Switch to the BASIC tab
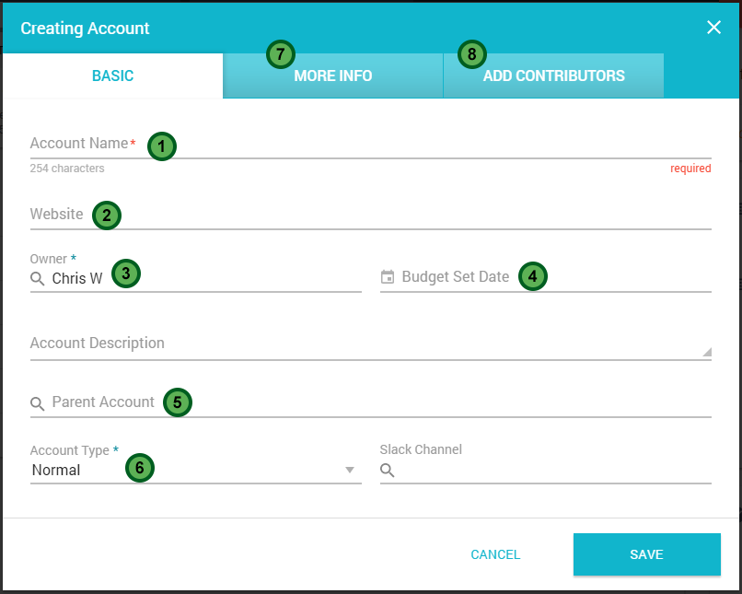The width and height of the screenshot is (742, 594). (x=112, y=76)
